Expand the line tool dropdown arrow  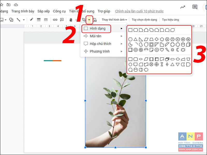click(x=24, y=20)
